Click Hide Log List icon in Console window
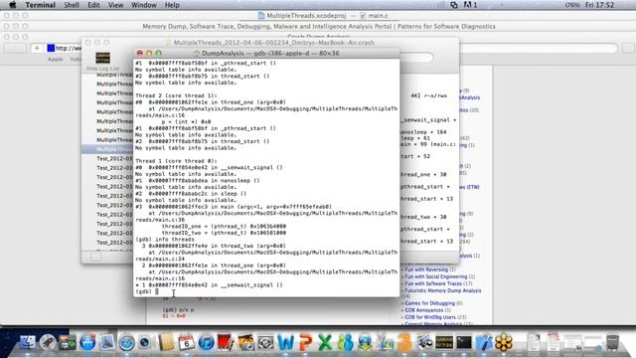 point(102,58)
